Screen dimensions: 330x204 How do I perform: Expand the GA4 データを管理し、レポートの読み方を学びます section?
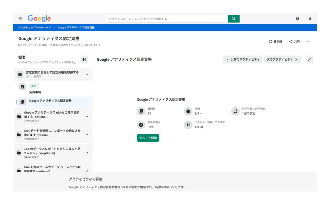click(87, 135)
